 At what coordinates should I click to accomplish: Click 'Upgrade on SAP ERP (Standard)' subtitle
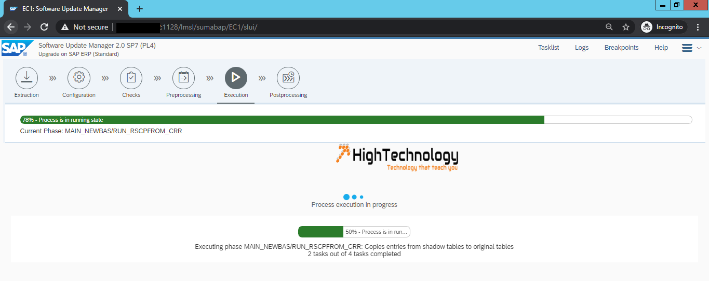pos(78,54)
